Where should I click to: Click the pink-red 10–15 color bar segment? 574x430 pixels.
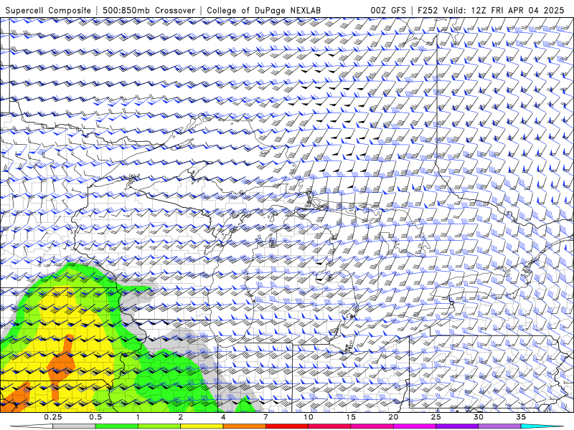tap(329, 426)
